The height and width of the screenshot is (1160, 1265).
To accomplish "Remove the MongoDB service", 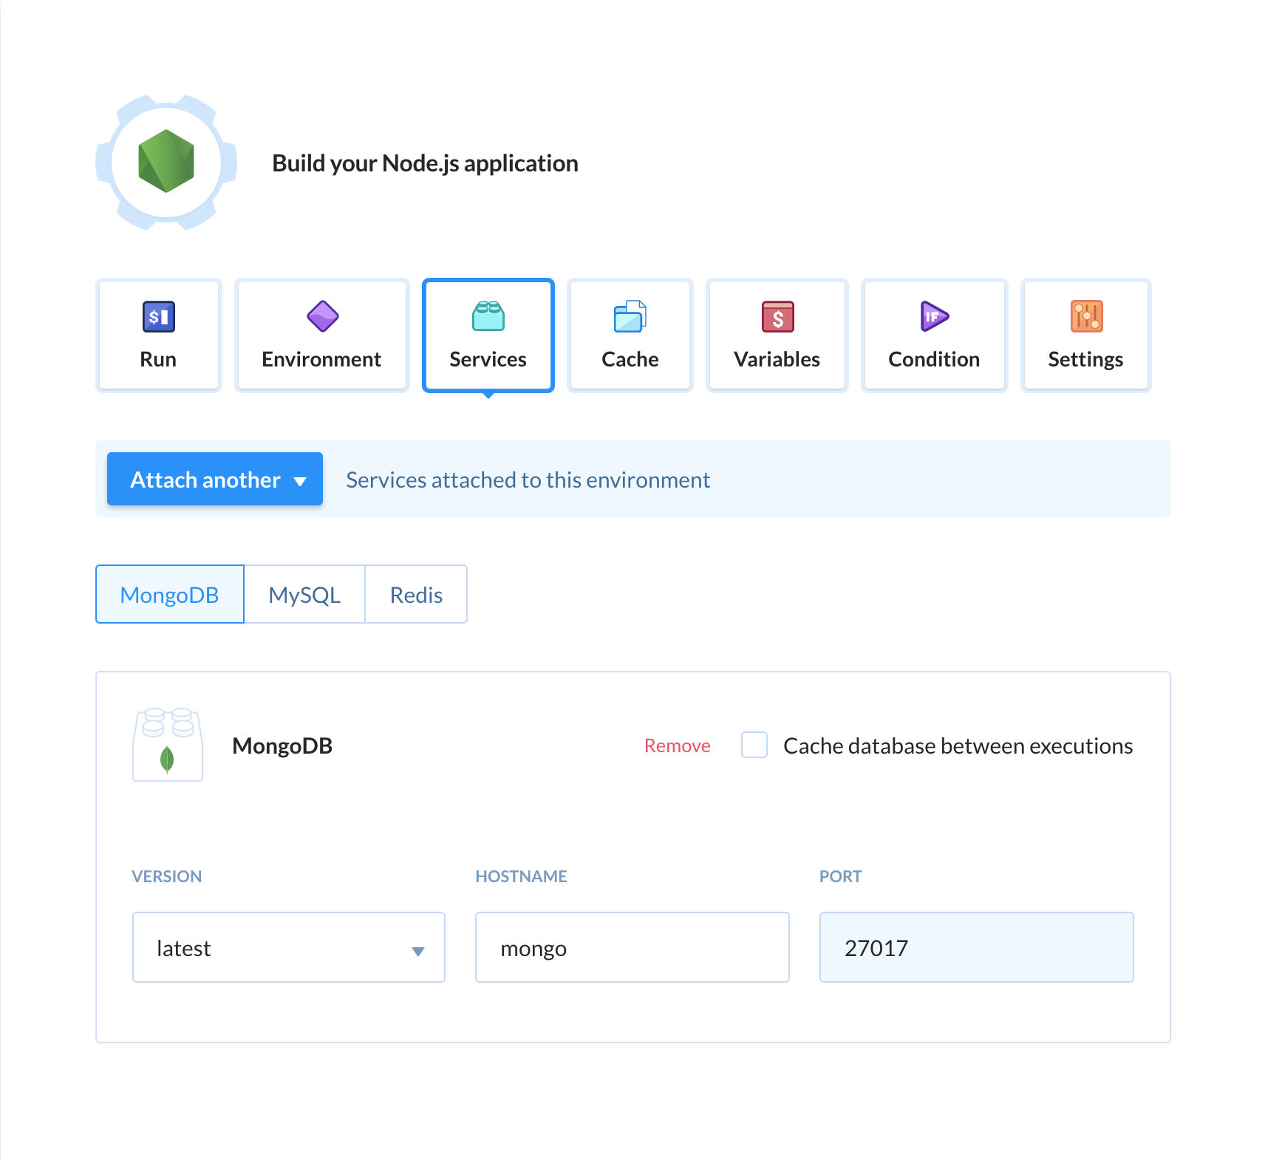I will (x=676, y=746).
